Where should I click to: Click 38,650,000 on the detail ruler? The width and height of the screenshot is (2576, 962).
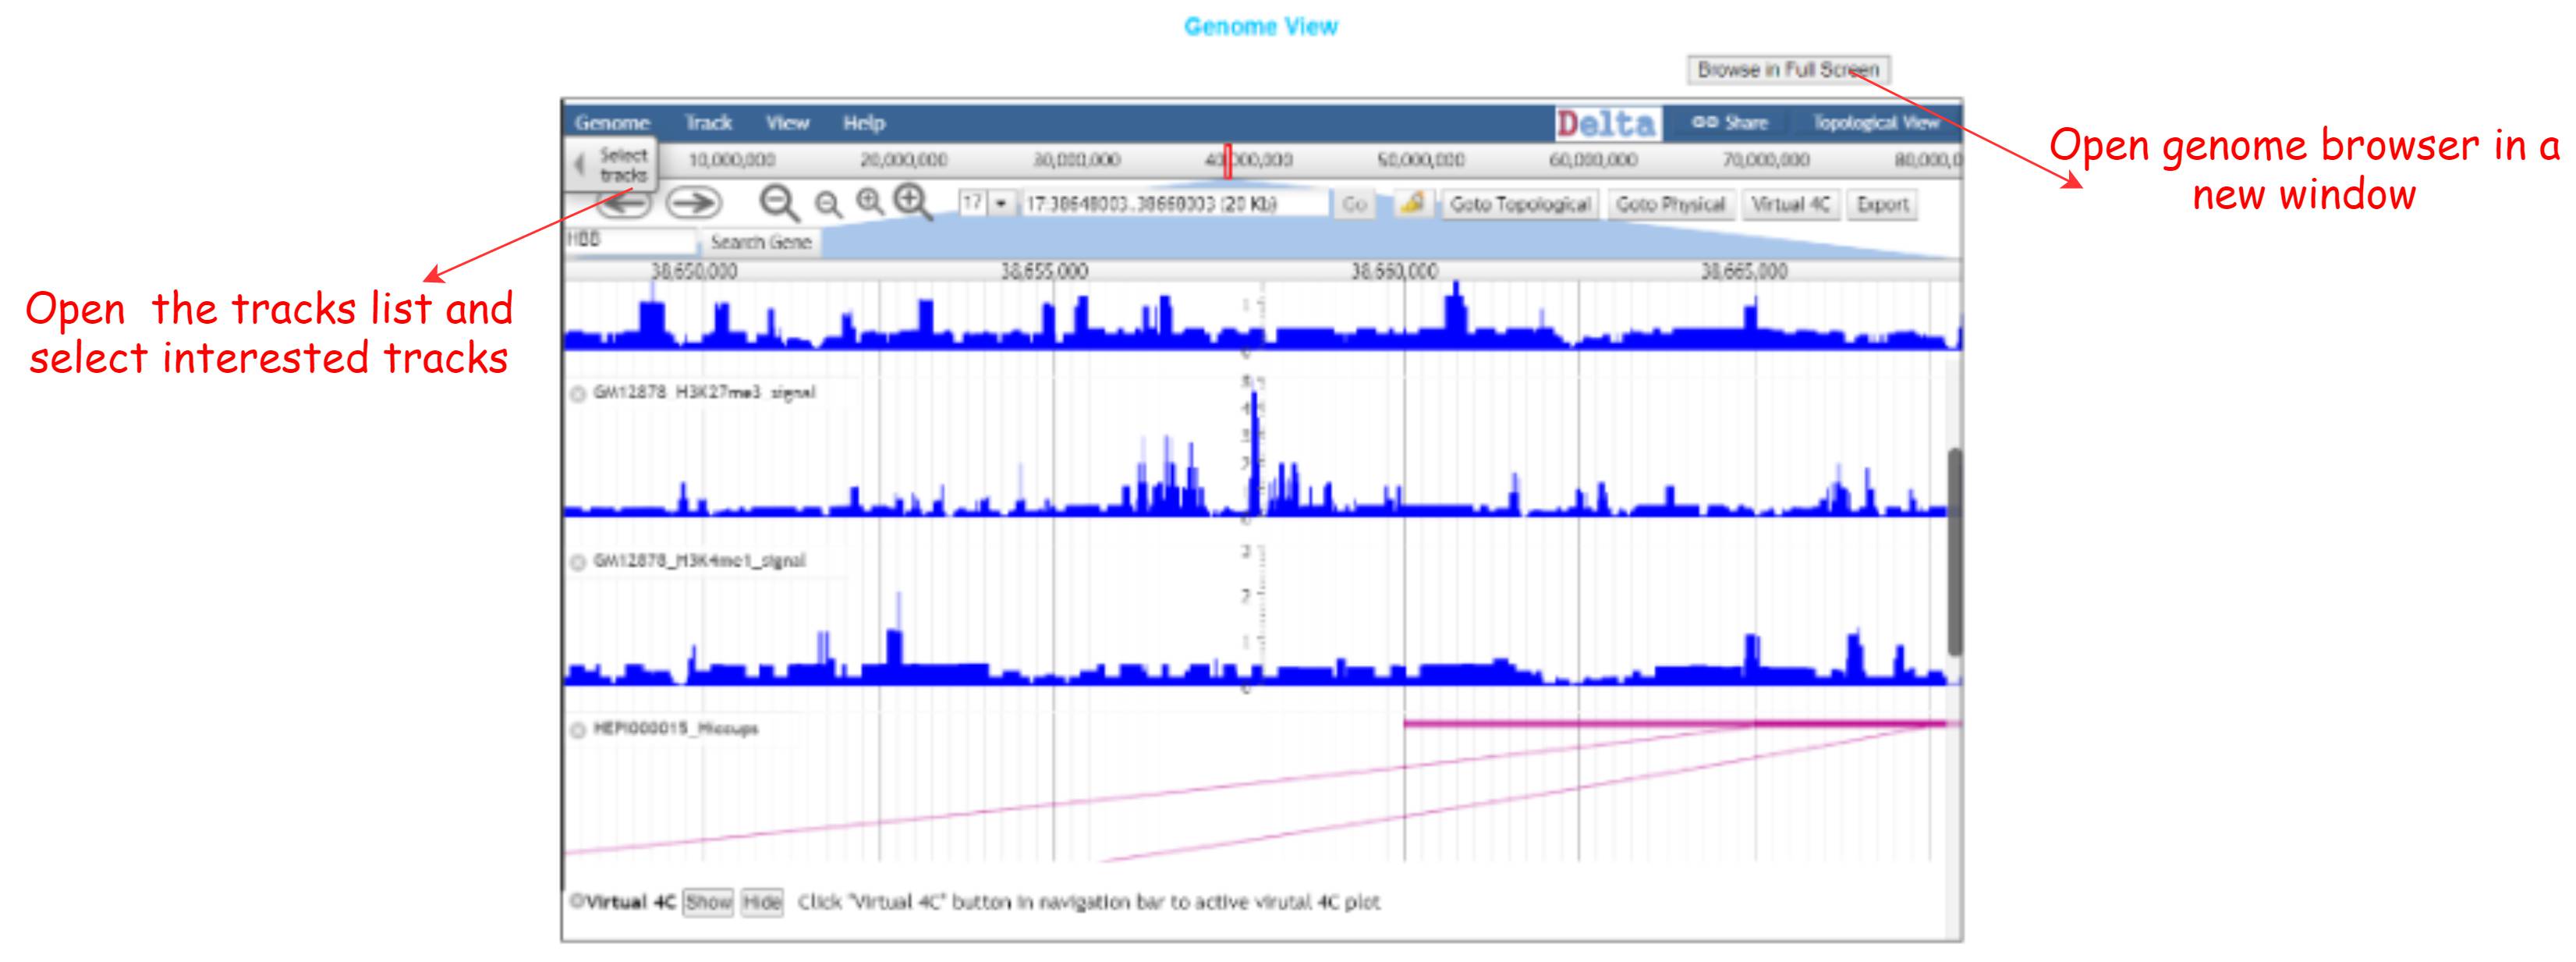(x=694, y=271)
